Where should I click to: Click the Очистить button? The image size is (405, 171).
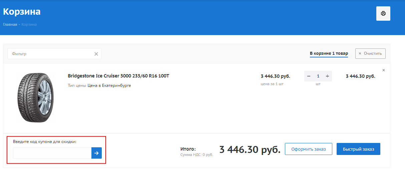371,53
